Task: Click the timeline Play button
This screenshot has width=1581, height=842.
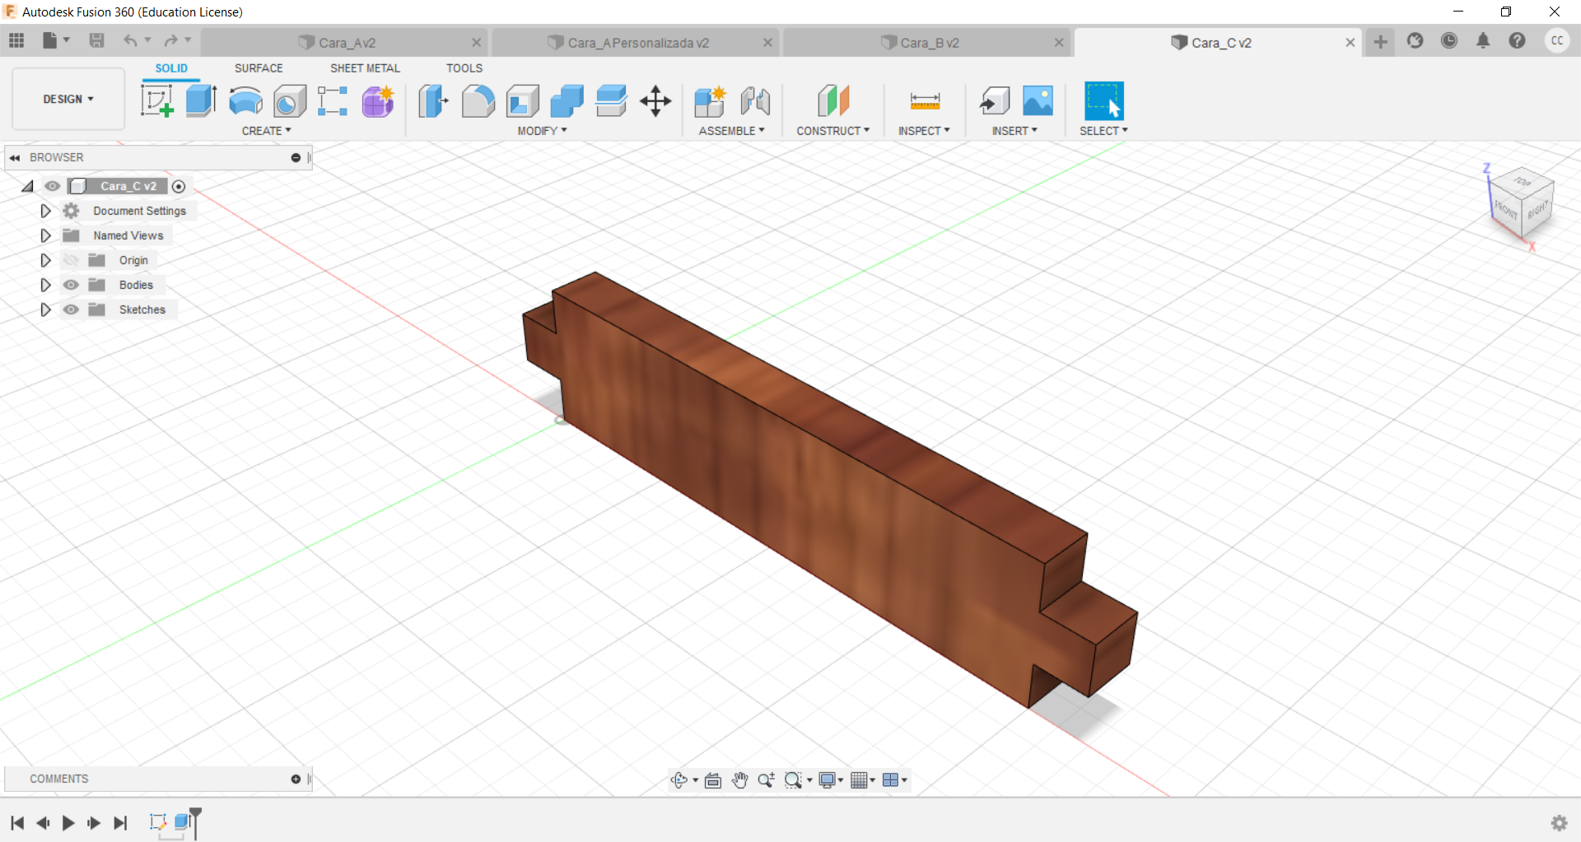Action: (x=68, y=822)
